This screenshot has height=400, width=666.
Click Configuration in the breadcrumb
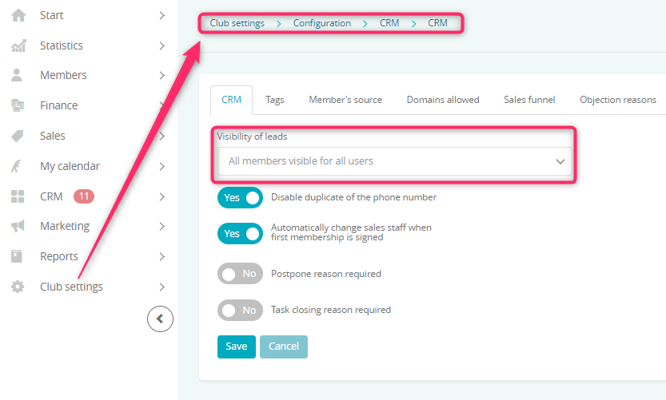(x=322, y=23)
